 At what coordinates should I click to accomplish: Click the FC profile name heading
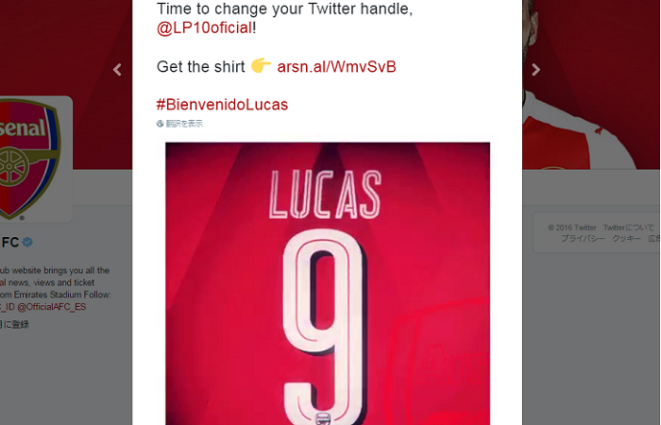10,242
